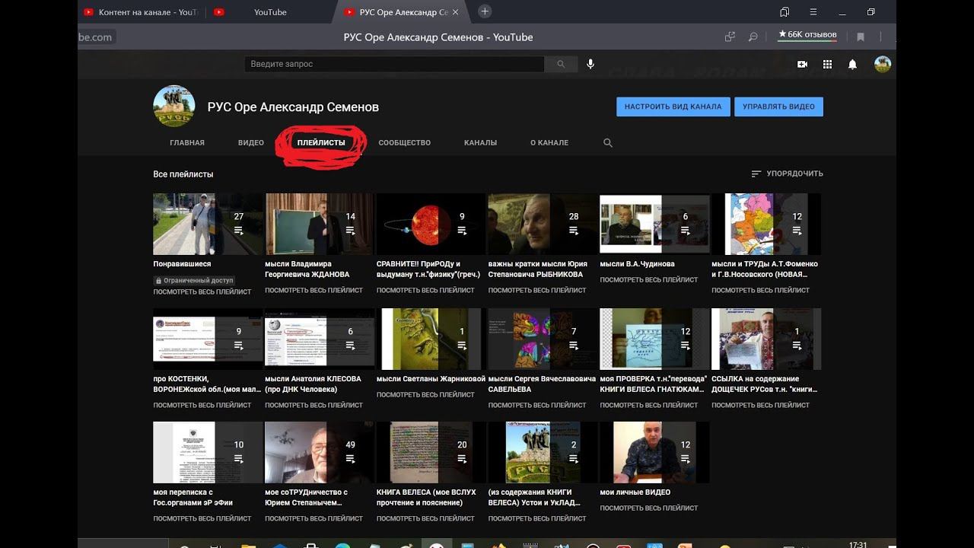Viewport: 974px width, 548px height.
Task: Click the search magnifier button beside query field
Action: point(561,65)
